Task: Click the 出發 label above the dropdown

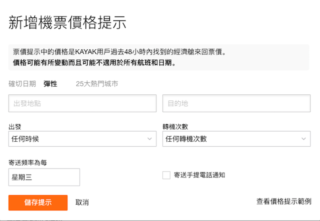Action: tap(15, 127)
